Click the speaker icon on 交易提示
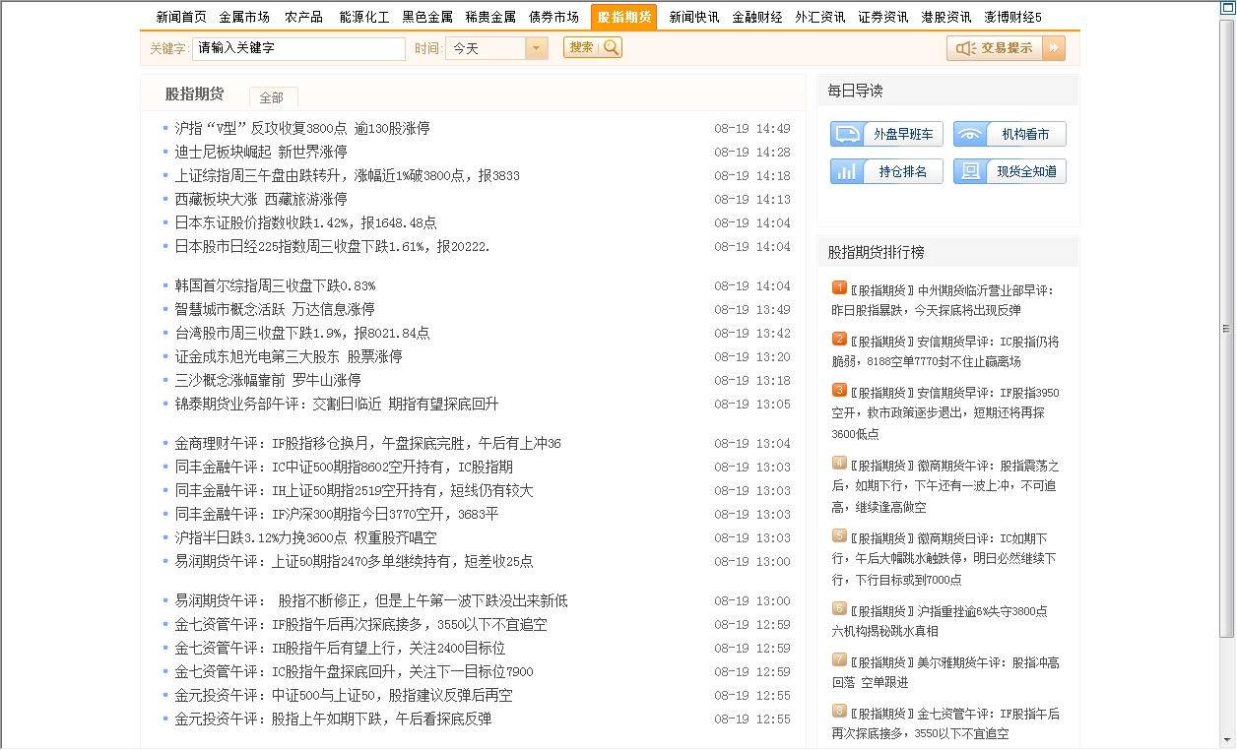1237x750 pixels. click(x=965, y=48)
